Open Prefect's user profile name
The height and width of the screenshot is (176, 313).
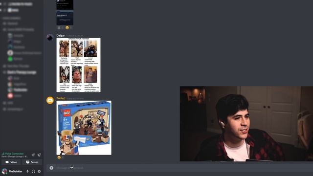click(61, 98)
